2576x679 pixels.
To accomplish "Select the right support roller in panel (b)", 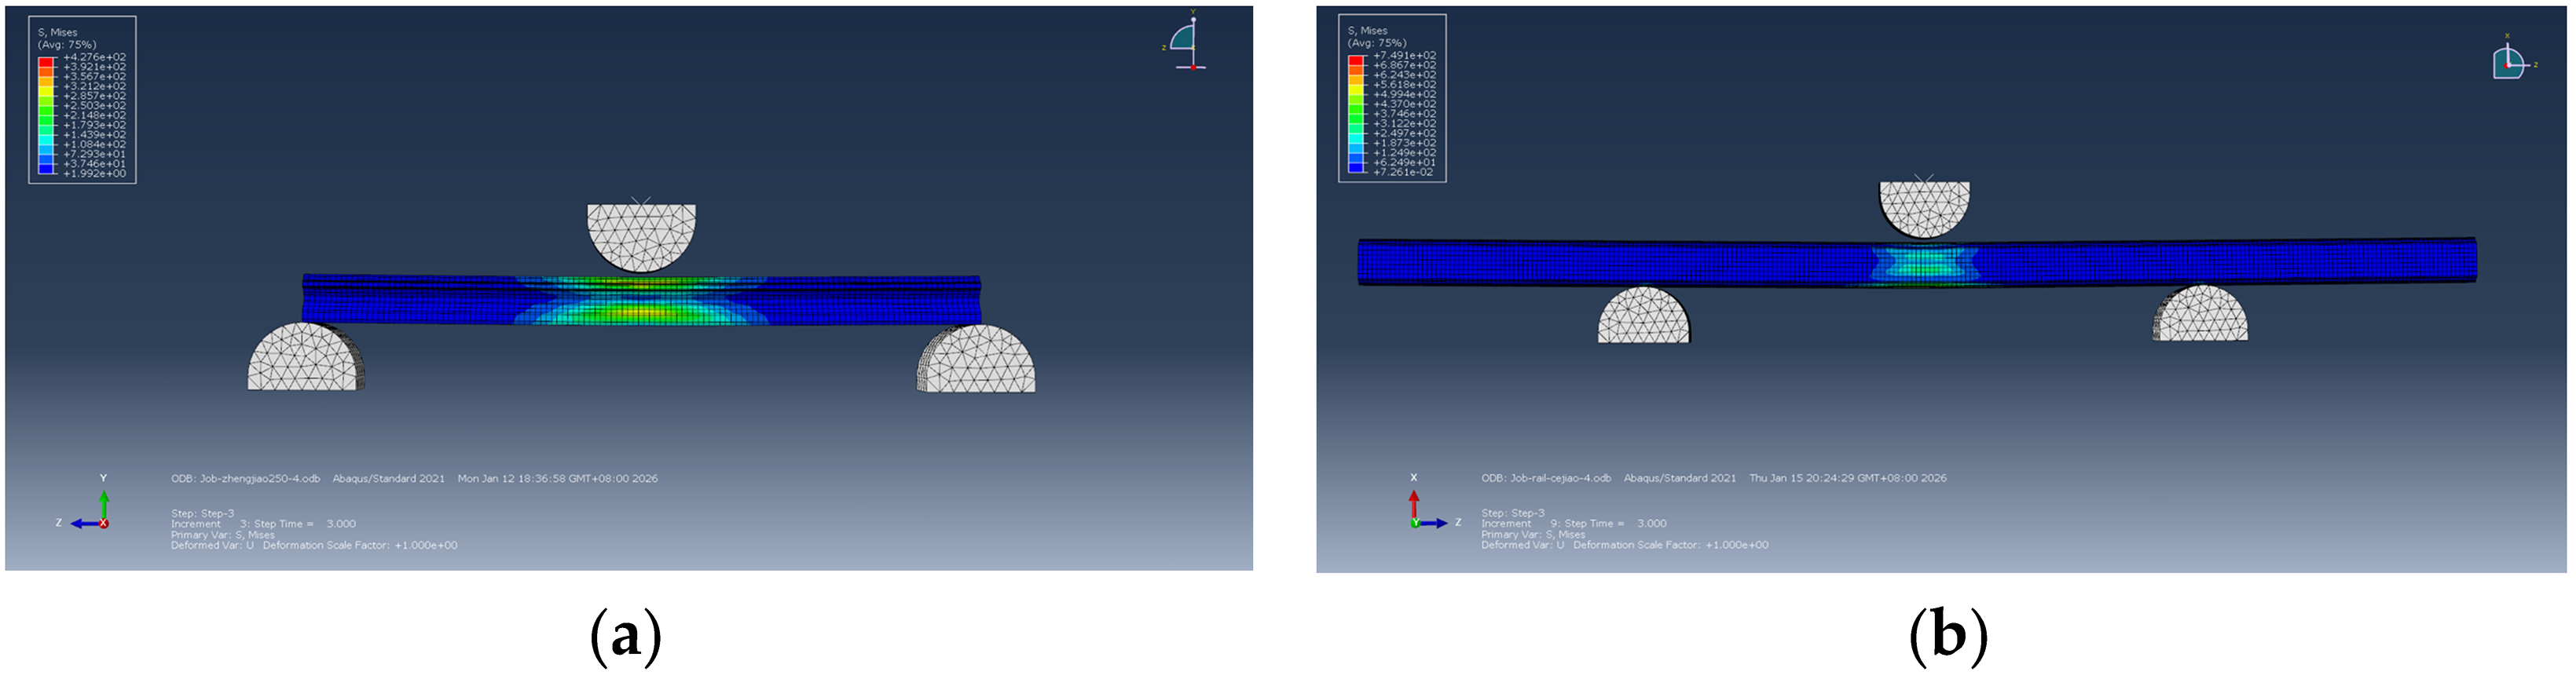I will click(x=2200, y=313).
